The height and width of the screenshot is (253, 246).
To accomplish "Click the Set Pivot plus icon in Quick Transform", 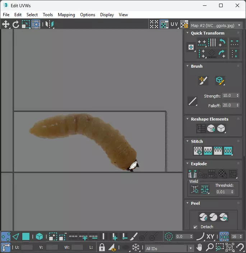I will 191,47.
